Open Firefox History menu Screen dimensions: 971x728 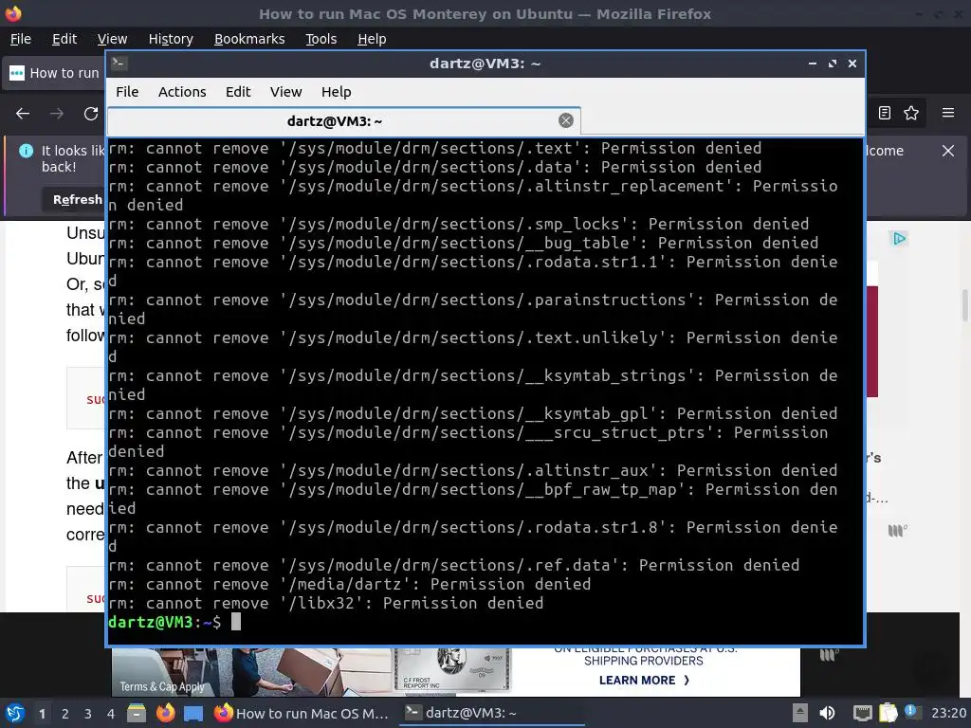pyautogui.click(x=171, y=38)
